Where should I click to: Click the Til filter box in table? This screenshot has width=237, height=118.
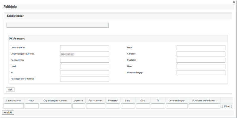158,106
